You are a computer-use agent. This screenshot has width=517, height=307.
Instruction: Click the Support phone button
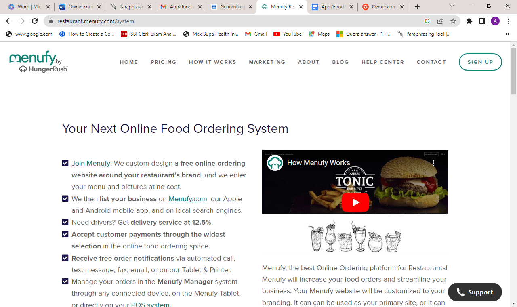[475, 292]
